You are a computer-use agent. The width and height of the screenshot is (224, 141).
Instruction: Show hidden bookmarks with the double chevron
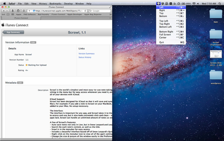110,14
